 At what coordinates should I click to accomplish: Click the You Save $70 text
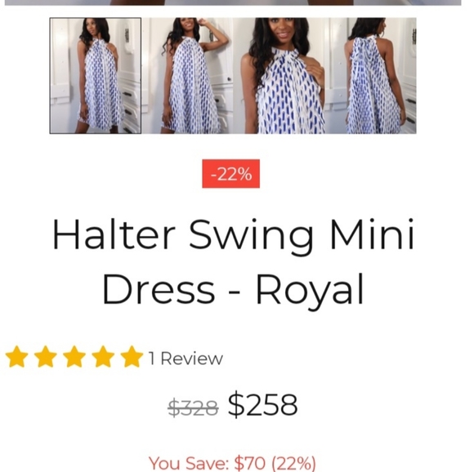(208, 463)
